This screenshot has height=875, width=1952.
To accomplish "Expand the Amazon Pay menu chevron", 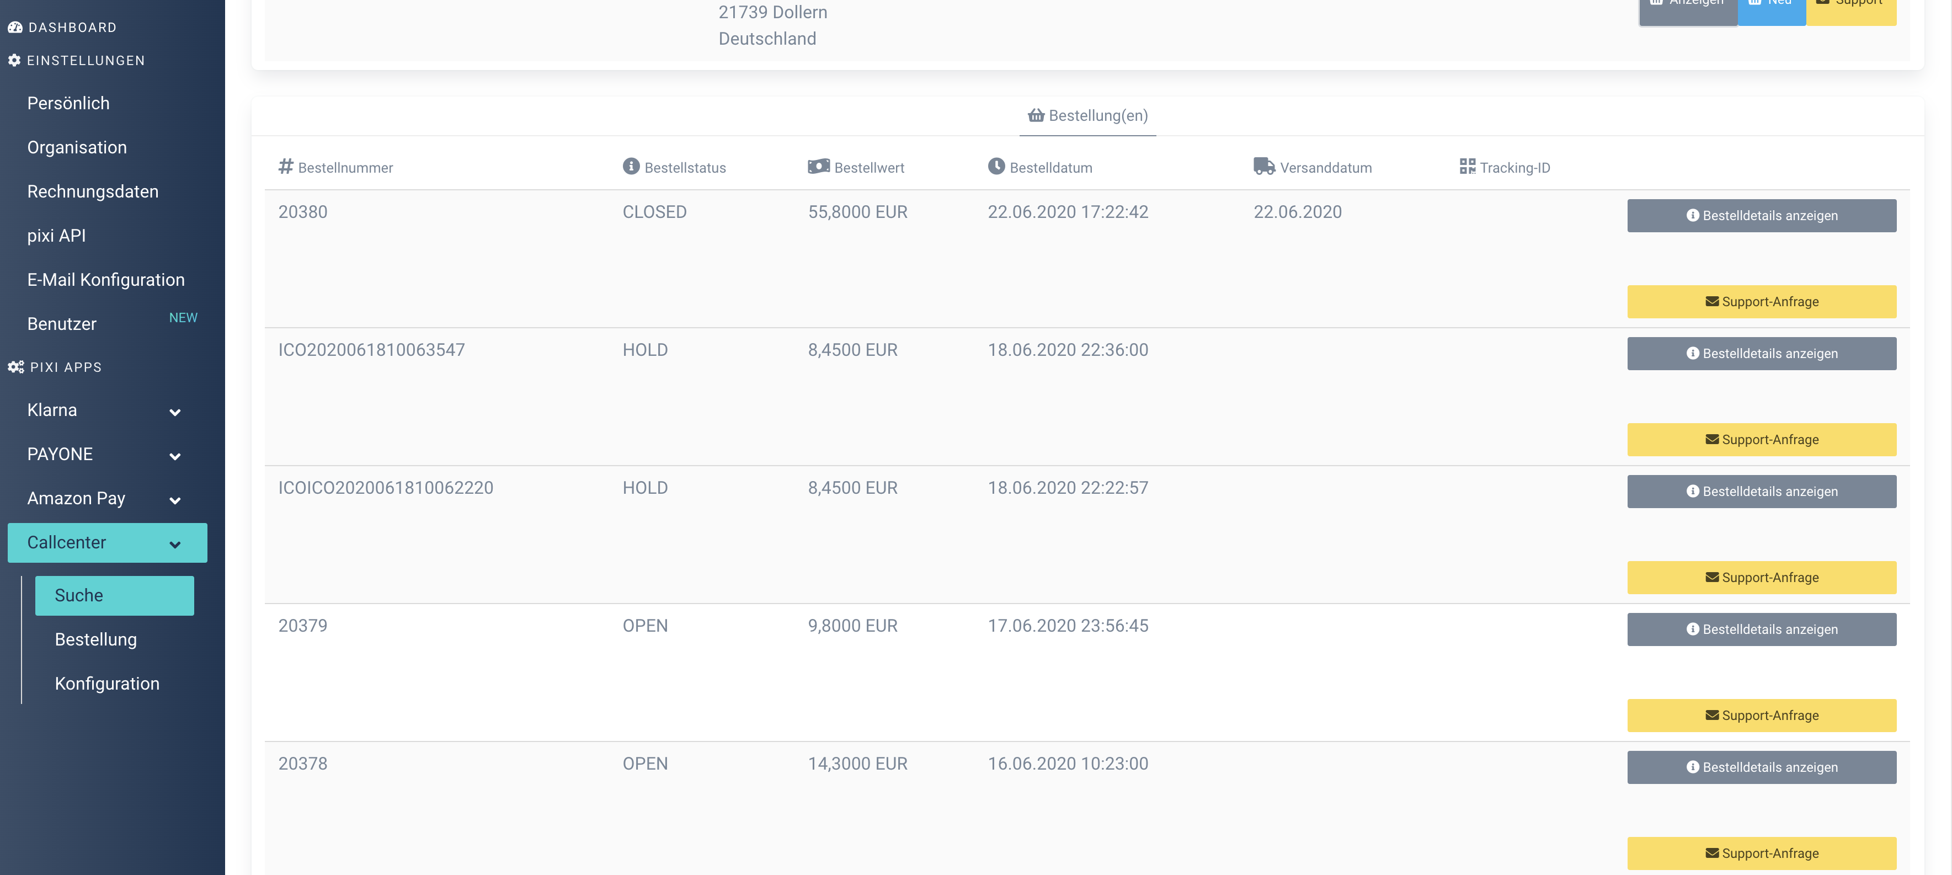I will (175, 500).
